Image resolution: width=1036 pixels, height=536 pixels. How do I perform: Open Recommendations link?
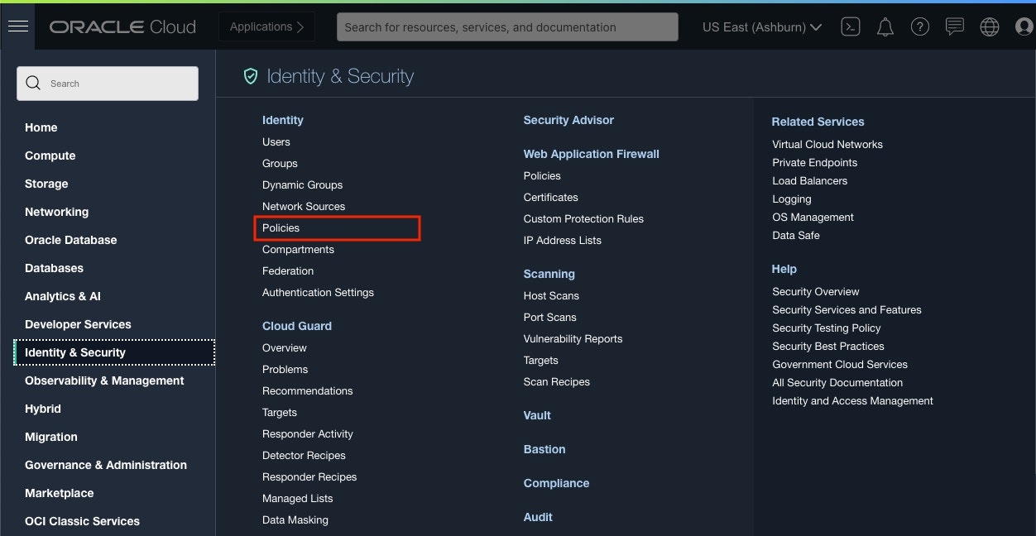(308, 391)
